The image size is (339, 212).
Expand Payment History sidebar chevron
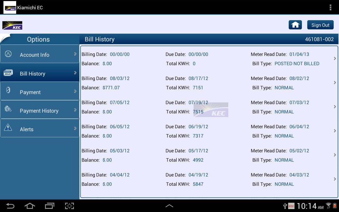tap(75, 110)
